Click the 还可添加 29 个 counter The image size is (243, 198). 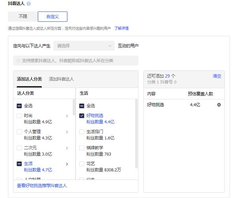161,76
